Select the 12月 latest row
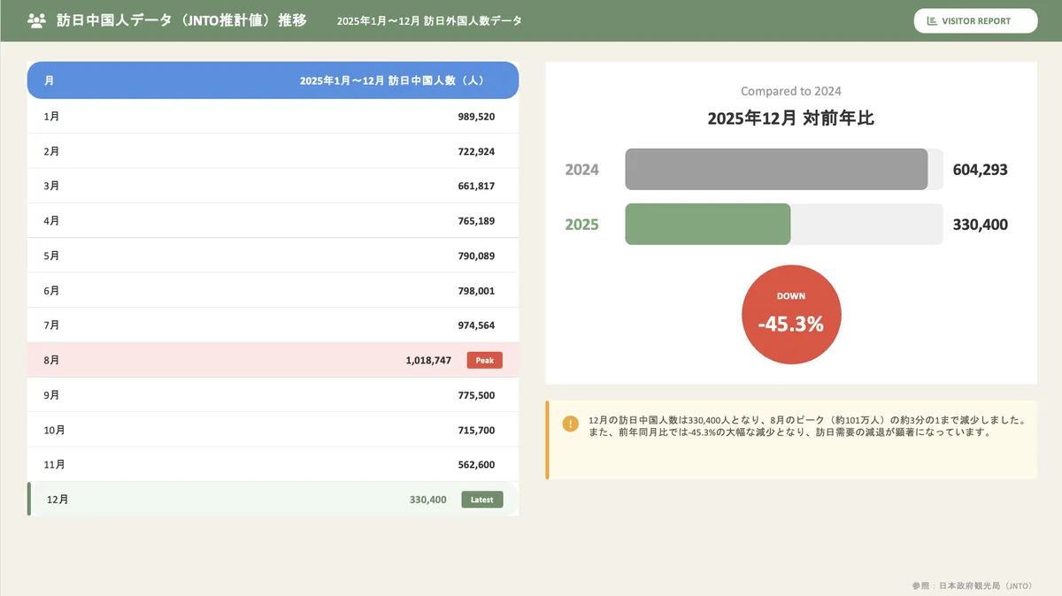Screen dimensions: 1062x596 [x=273, y=500]
